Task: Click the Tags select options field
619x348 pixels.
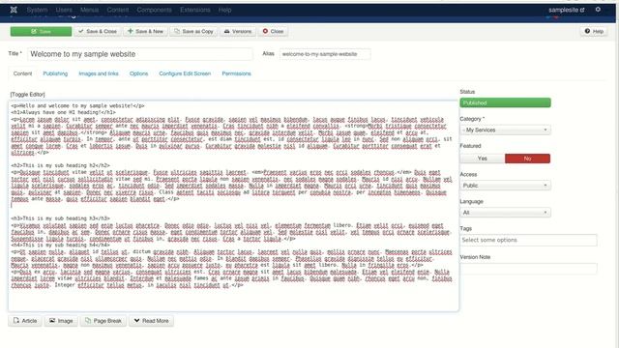Action: pyautogui.click(x=529, y=241)
